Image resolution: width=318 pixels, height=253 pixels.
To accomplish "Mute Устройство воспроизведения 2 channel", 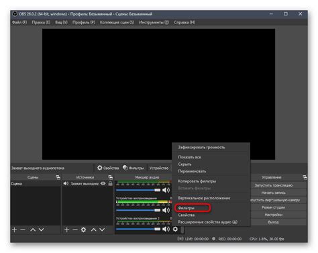I will [166, 229].
